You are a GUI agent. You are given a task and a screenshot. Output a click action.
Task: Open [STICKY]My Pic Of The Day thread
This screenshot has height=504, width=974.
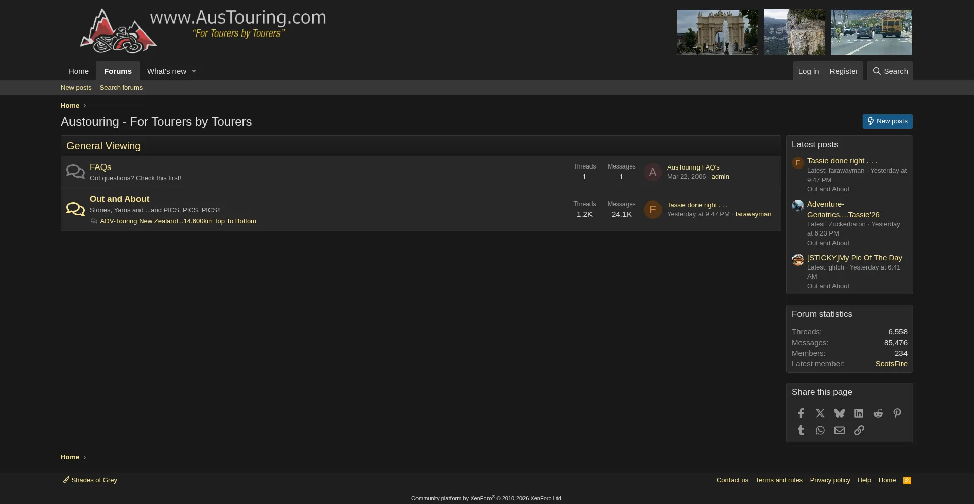click(854, 258)
